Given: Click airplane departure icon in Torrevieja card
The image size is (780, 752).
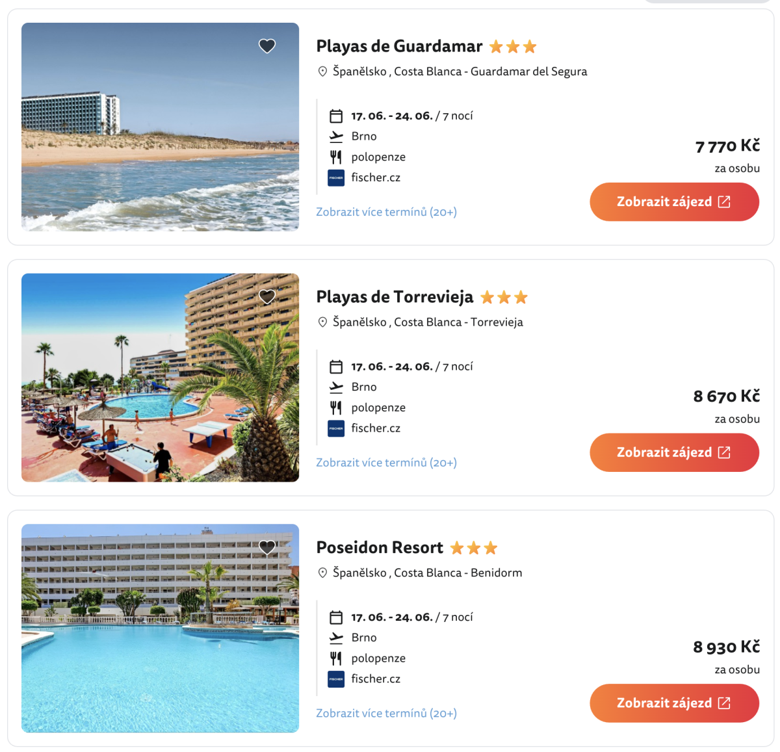Looking at the screenshot, I should coord(336,387).
